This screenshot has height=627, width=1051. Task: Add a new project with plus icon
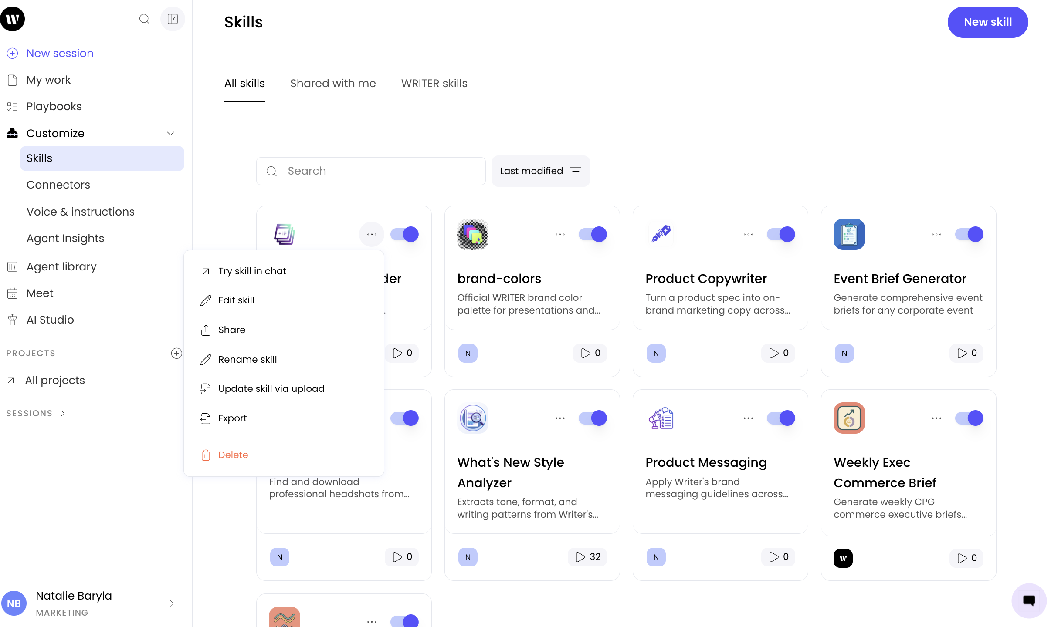coord(176,353)
